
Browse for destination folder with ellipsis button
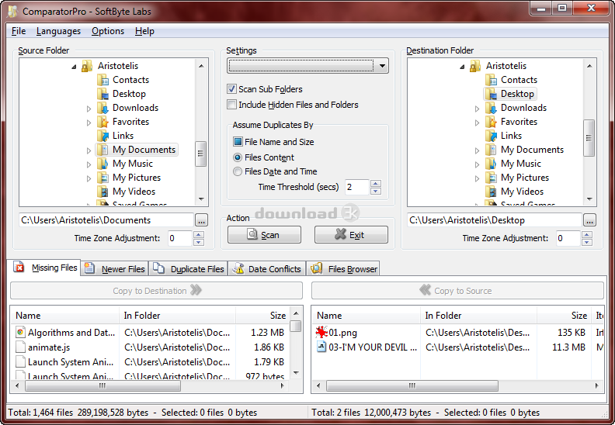point(589,220)
